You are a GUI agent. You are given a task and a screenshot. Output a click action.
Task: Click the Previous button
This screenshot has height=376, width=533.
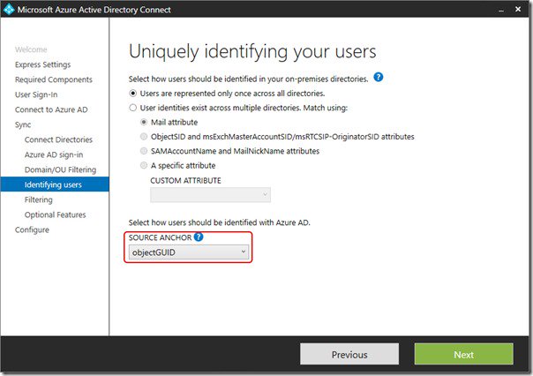click(x=349, y=354)
